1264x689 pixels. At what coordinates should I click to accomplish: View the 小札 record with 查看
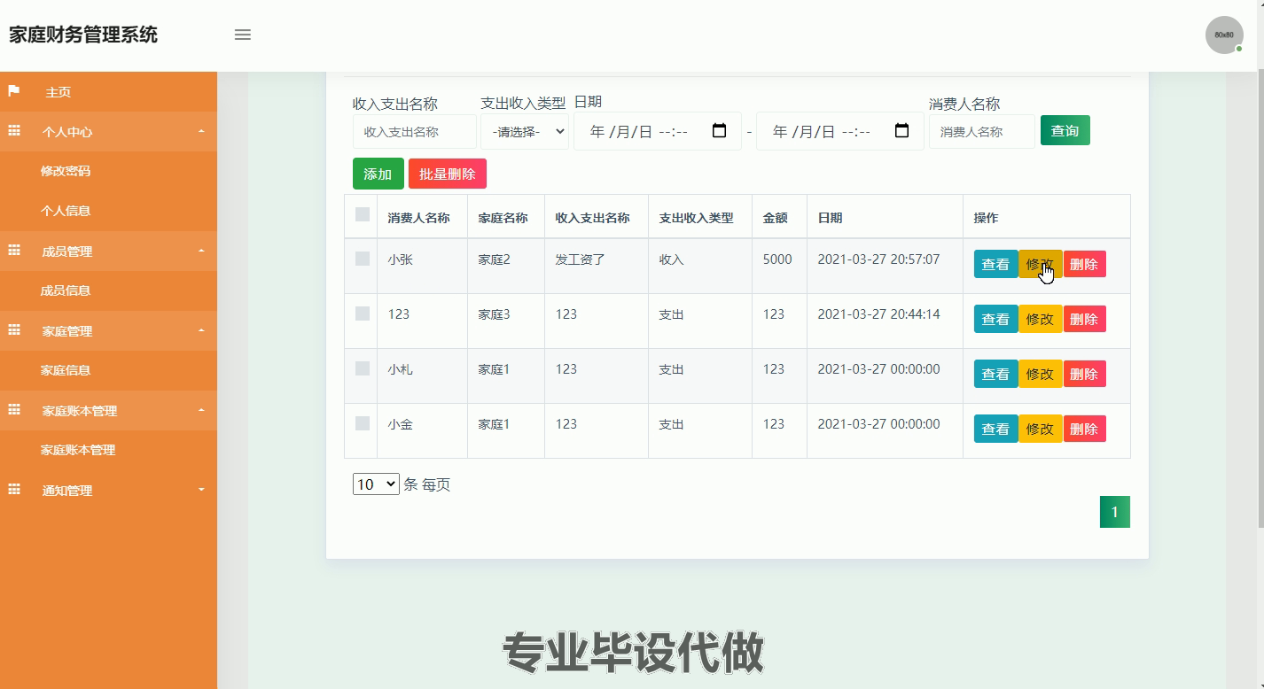pos(995,374)
